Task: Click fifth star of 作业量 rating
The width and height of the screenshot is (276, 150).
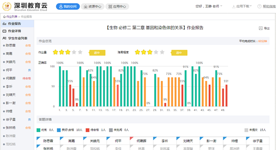Action: click(80, 52)
